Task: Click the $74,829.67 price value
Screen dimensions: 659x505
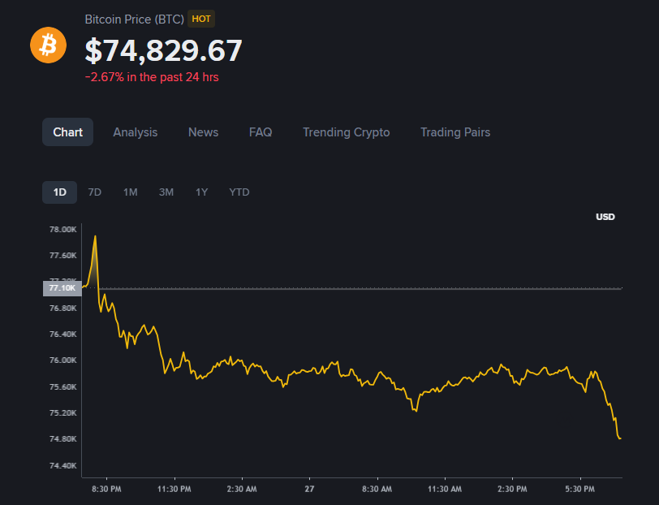Action: [163, 50]
